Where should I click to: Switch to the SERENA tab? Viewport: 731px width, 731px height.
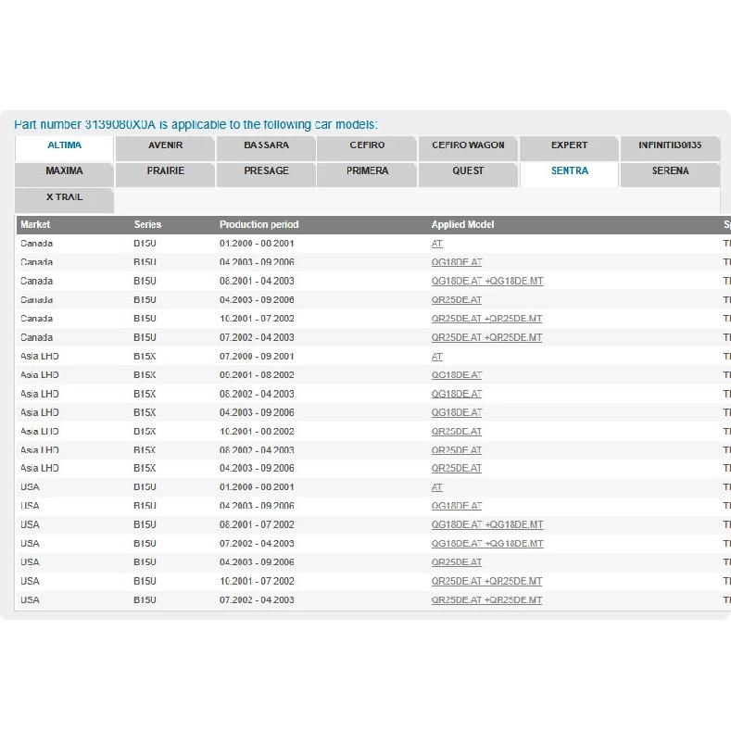[x=670, y=174]
